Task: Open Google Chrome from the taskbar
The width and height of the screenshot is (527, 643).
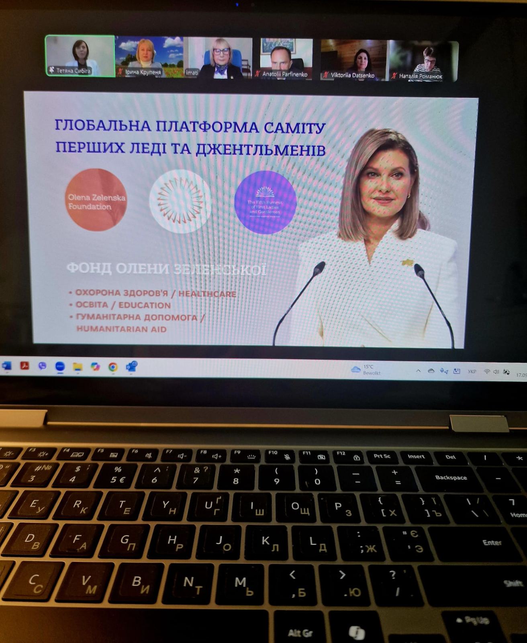Action: (x=113, y=367)
